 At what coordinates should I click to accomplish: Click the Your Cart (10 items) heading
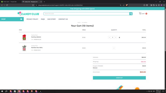pos(82,26)
